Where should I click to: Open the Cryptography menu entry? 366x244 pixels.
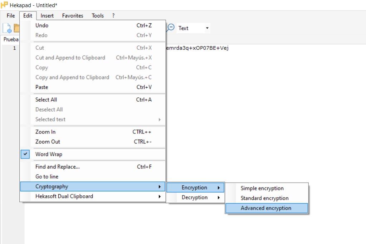[x=93, y=186]
